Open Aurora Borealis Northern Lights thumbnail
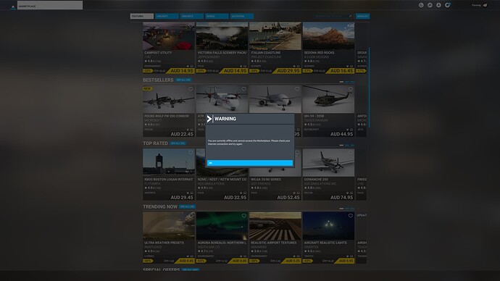This screenshot has width=500, height=281. [222, 226]
